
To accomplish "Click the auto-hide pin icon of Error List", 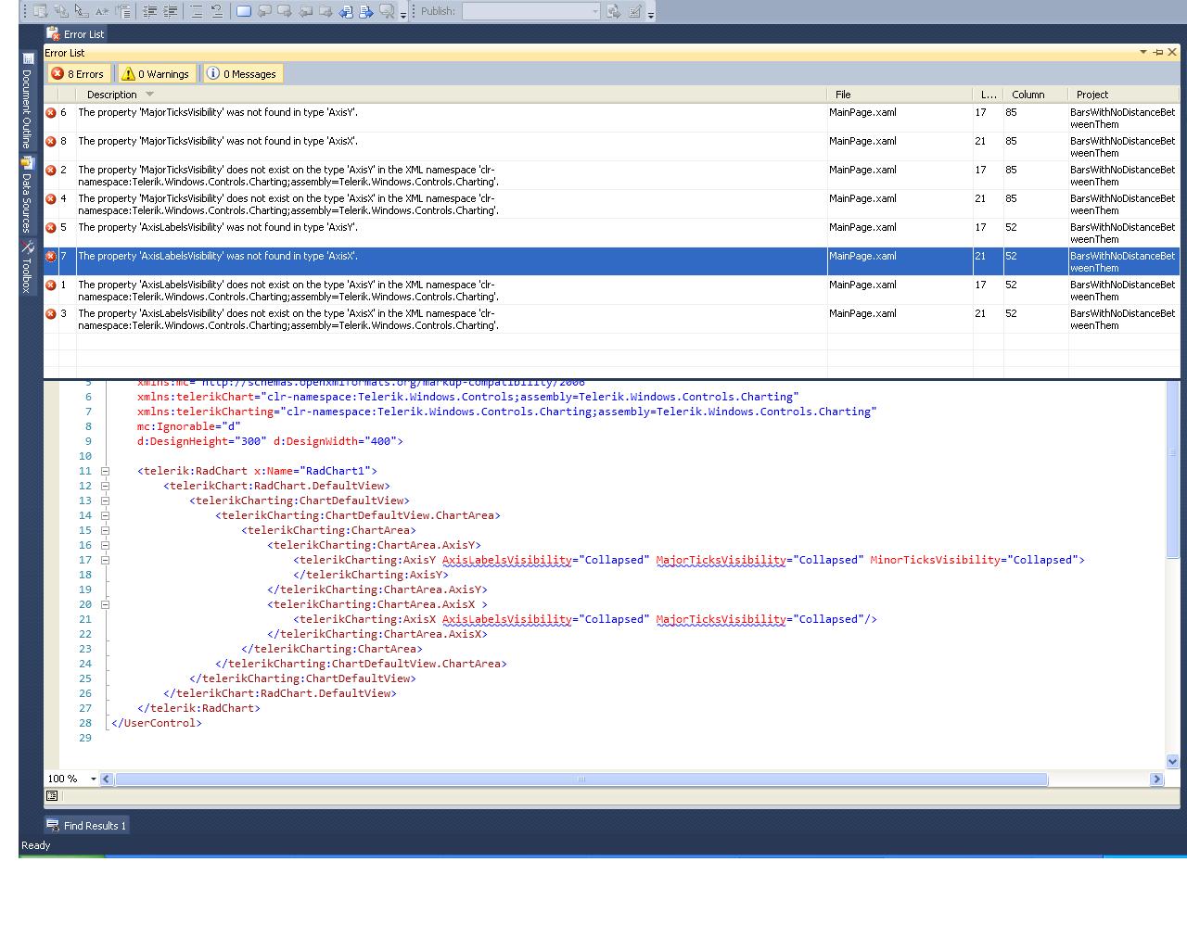I will tap(1157, 53).
